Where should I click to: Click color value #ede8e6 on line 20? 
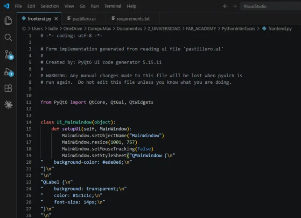(112, 162)
